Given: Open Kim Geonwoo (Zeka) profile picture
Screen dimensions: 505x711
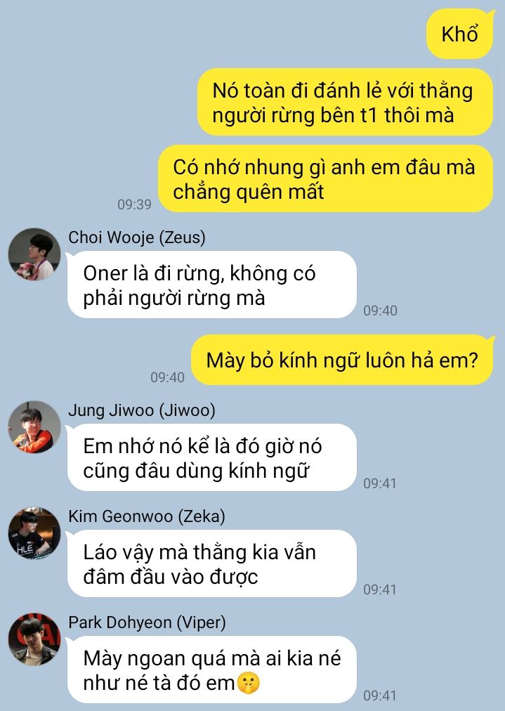Looking at the screenshot, I should click(34, 533).
